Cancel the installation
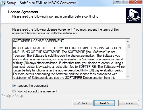This screenshot has height=110, width=143. pyautogui.click(x=129, y=103)
